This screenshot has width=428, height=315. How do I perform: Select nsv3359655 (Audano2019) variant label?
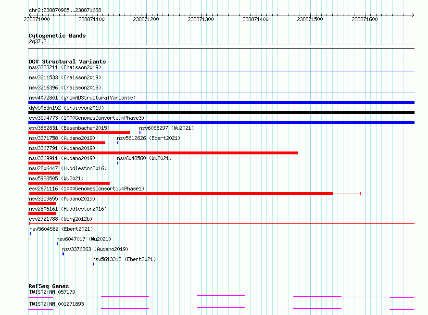(x=62, y=199)
